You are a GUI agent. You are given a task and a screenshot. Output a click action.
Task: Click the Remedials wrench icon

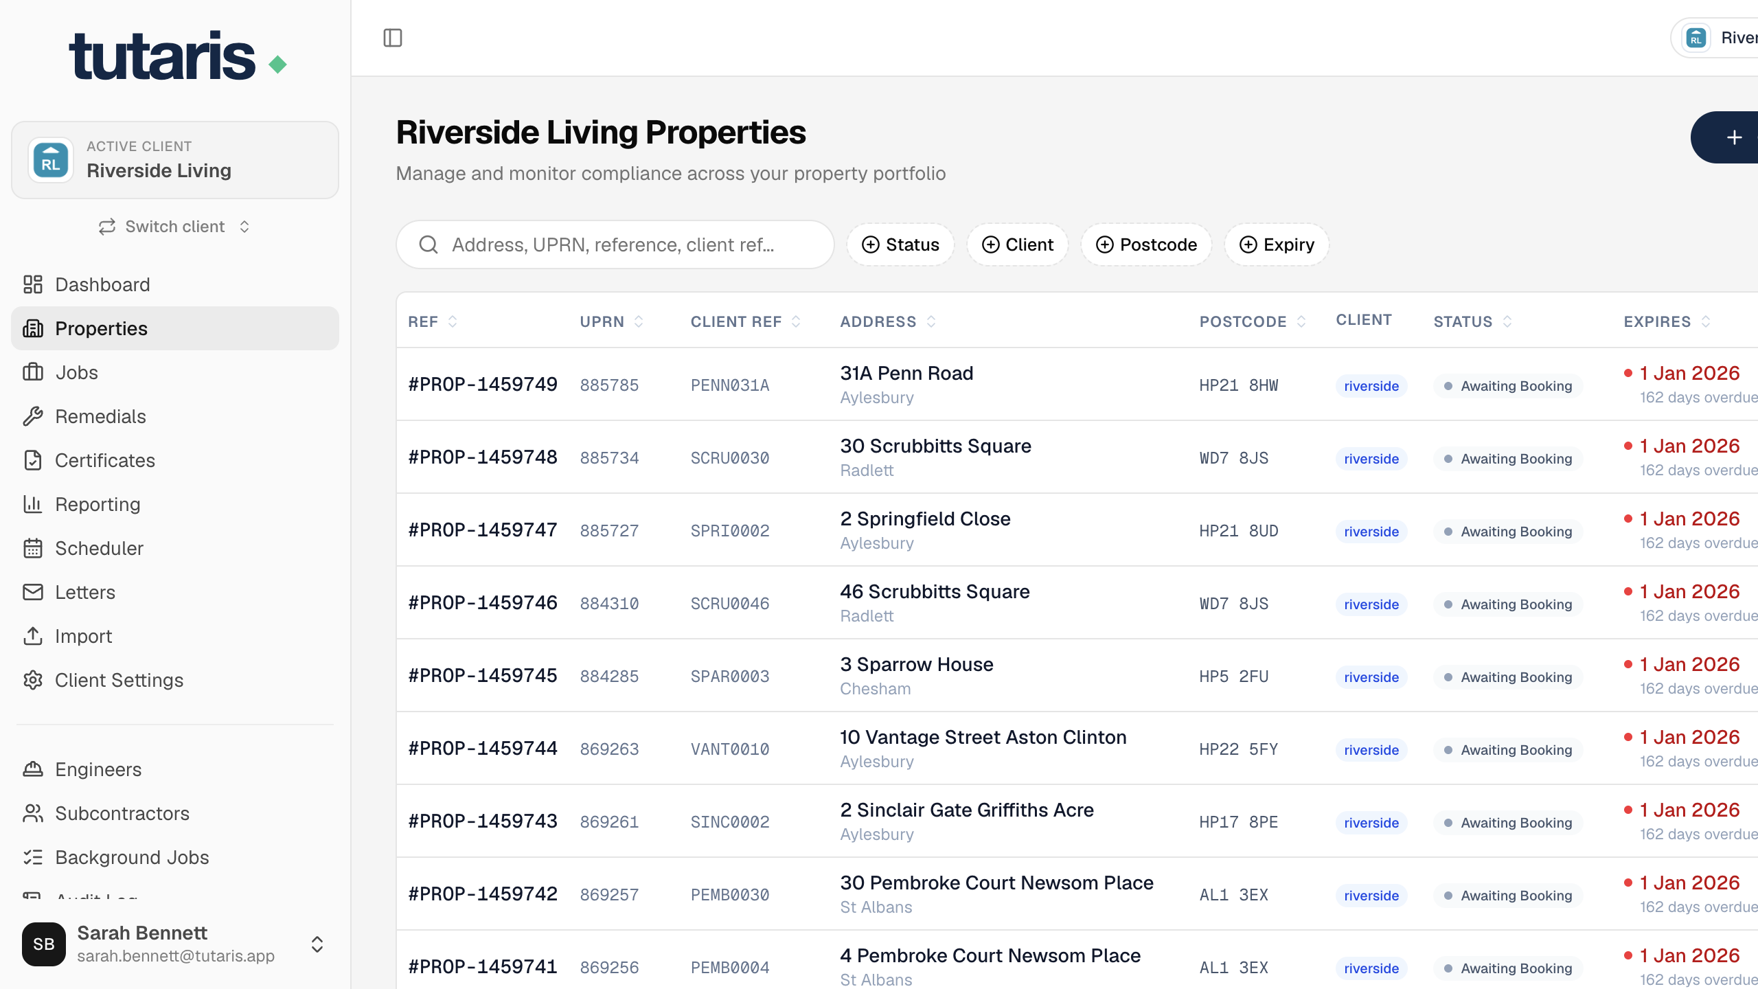coord(33,416)
